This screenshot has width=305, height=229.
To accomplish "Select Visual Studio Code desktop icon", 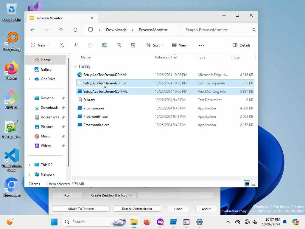I will [x=12, y=160].
